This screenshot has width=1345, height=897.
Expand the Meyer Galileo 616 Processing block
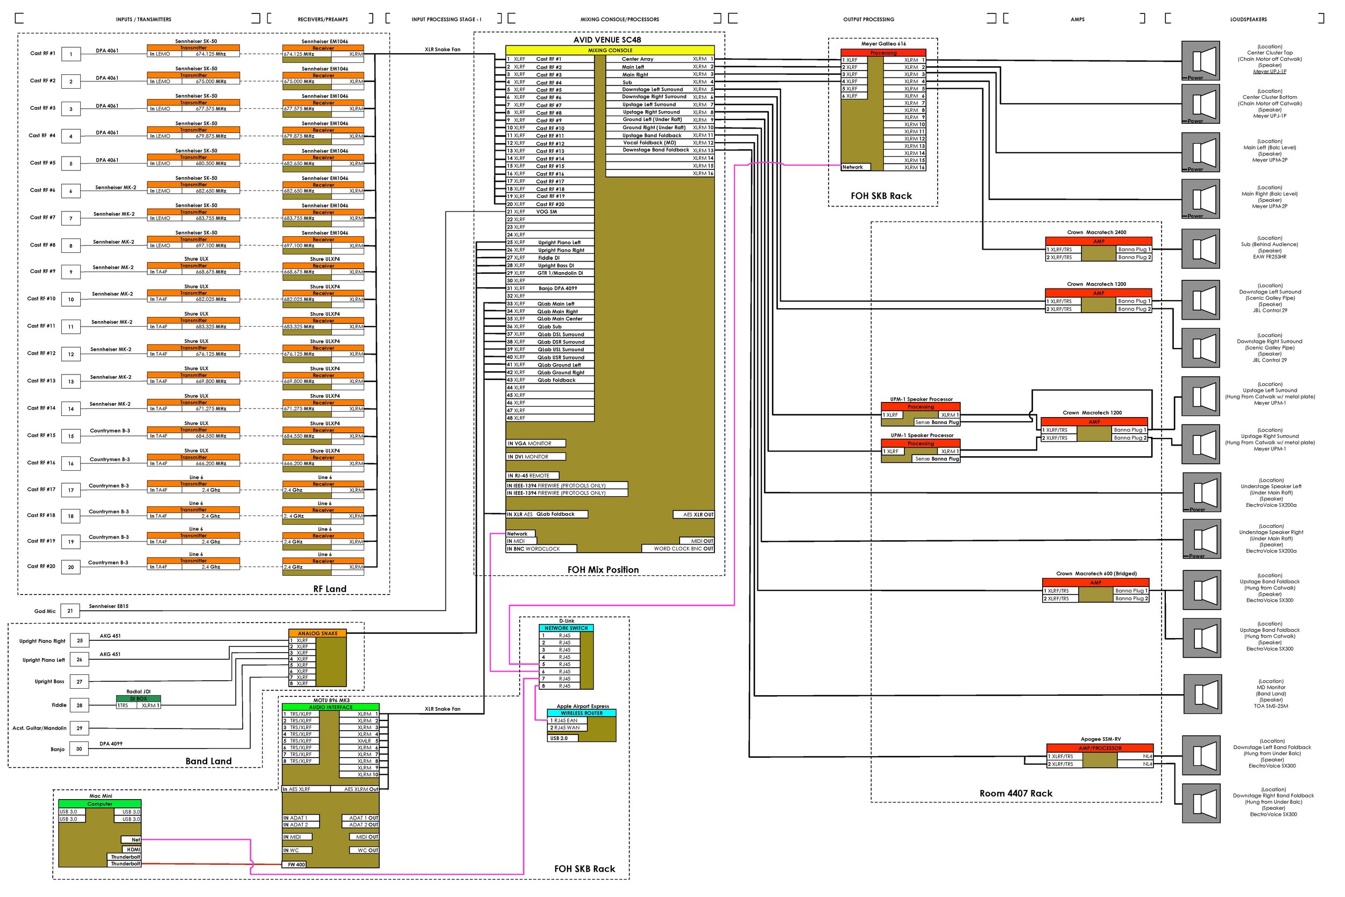click(x=883, y=53)
